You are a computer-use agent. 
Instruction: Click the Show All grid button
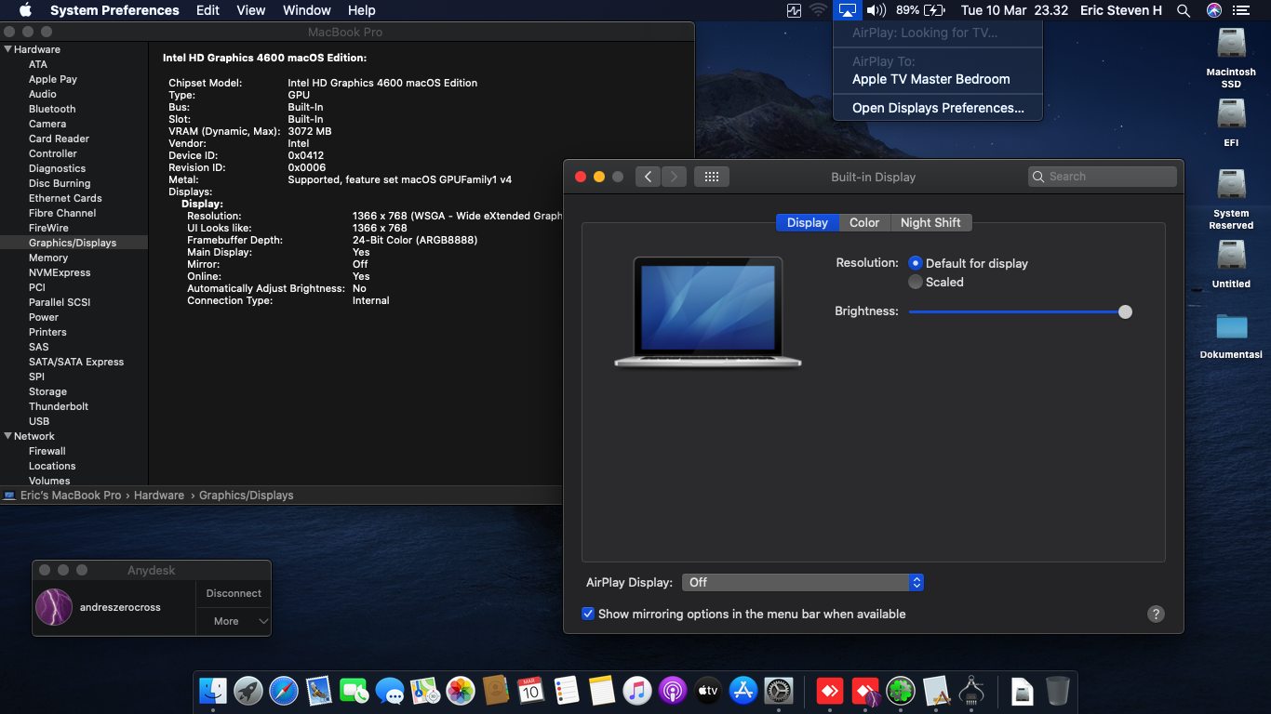[x=712, y=177]
